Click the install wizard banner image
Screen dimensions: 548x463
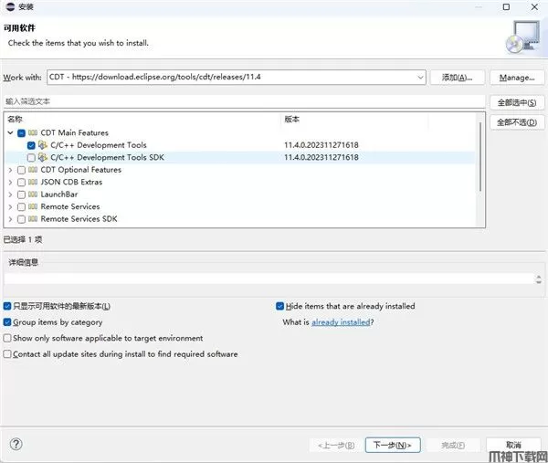click(x=522, y=37)
